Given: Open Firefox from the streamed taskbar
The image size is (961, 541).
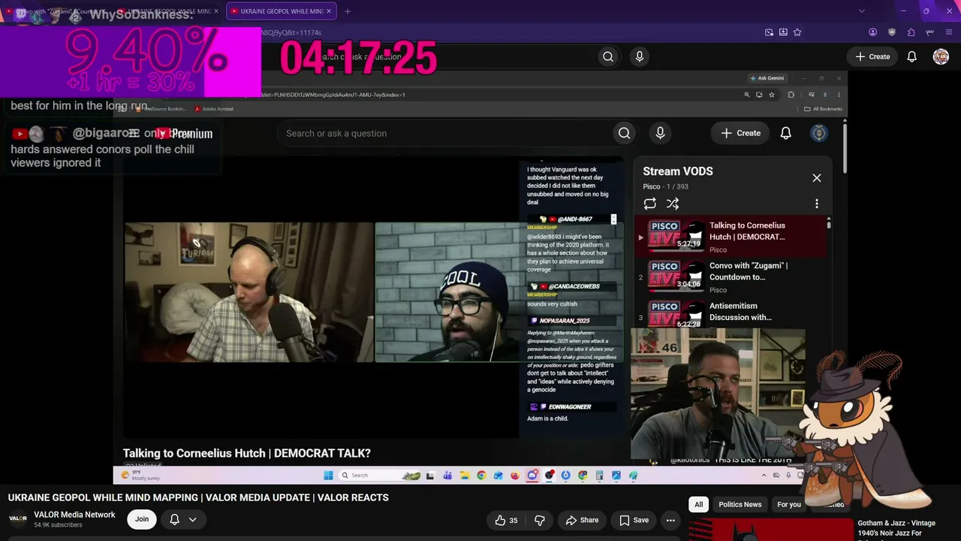Looking at the screenshot, I should click(x=515, y=475).
